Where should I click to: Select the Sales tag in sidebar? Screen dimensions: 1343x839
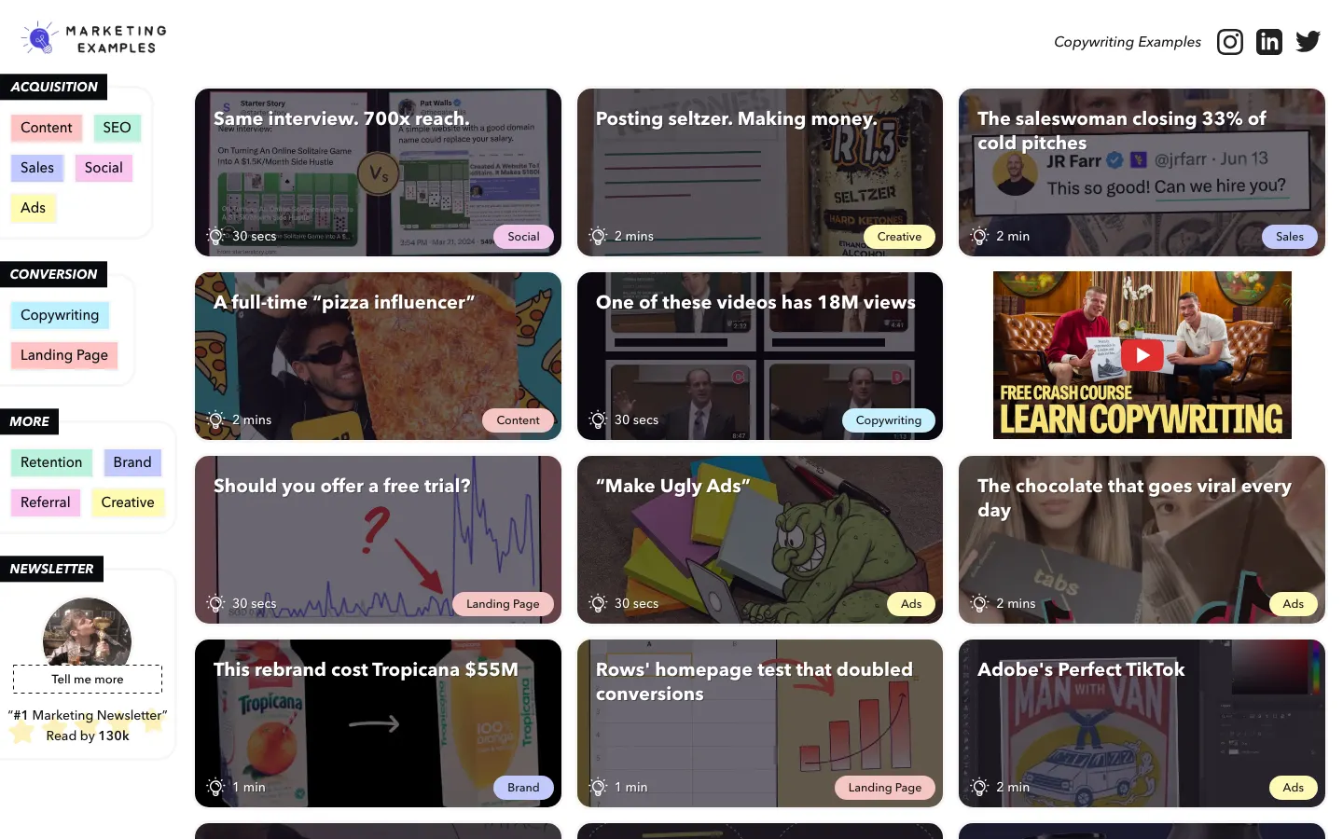click(x=37, y=168)
